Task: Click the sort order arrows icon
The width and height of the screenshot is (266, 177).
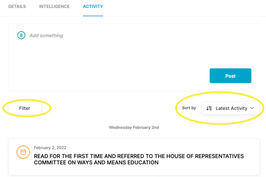Action: 209,108
